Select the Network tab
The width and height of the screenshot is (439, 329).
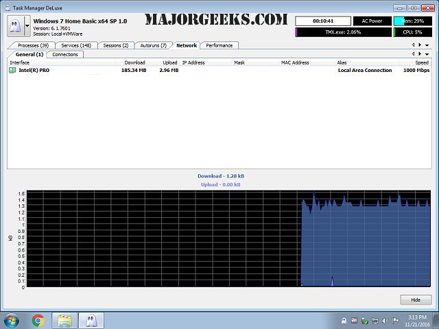pos(187,45)
